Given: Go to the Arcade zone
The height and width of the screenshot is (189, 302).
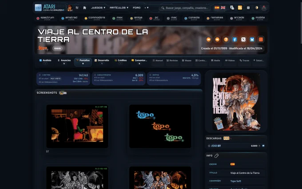Looking at the screenshot, I should click(x=237, y=18).
